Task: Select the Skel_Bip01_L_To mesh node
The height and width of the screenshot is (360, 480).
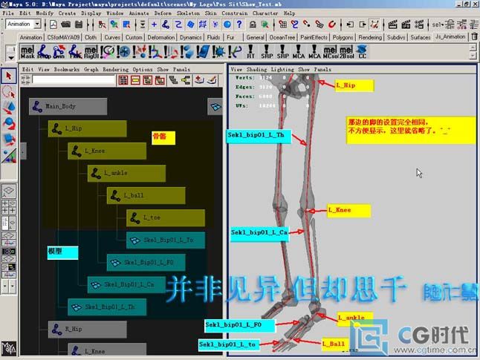Action: (x=166, y=240)
